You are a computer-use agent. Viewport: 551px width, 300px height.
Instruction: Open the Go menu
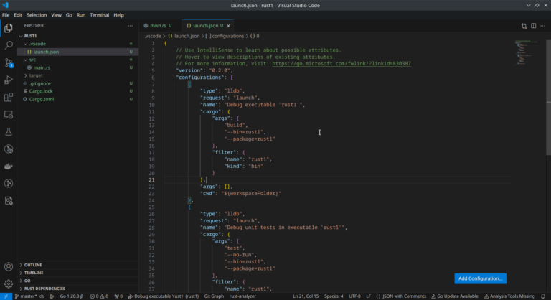coord(69,15)
